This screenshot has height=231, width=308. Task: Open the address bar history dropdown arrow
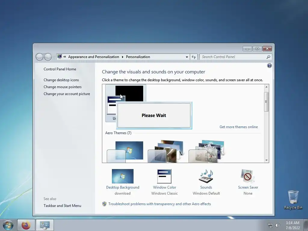(187, 57)
